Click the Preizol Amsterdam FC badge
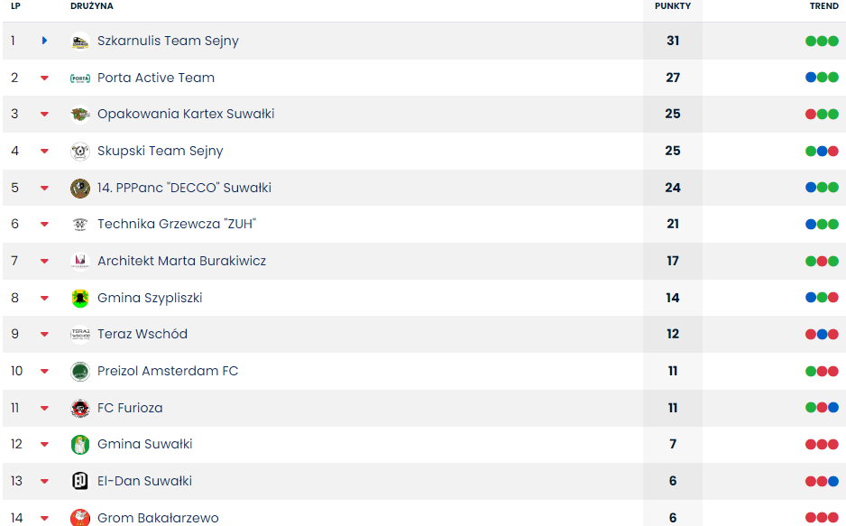 tap(80, 372)
